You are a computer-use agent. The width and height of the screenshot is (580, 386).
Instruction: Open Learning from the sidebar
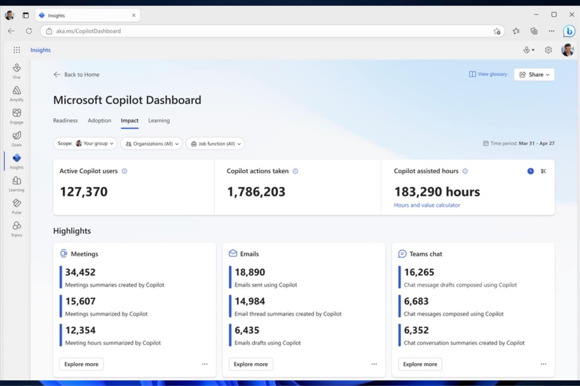(x=17, y=184)
